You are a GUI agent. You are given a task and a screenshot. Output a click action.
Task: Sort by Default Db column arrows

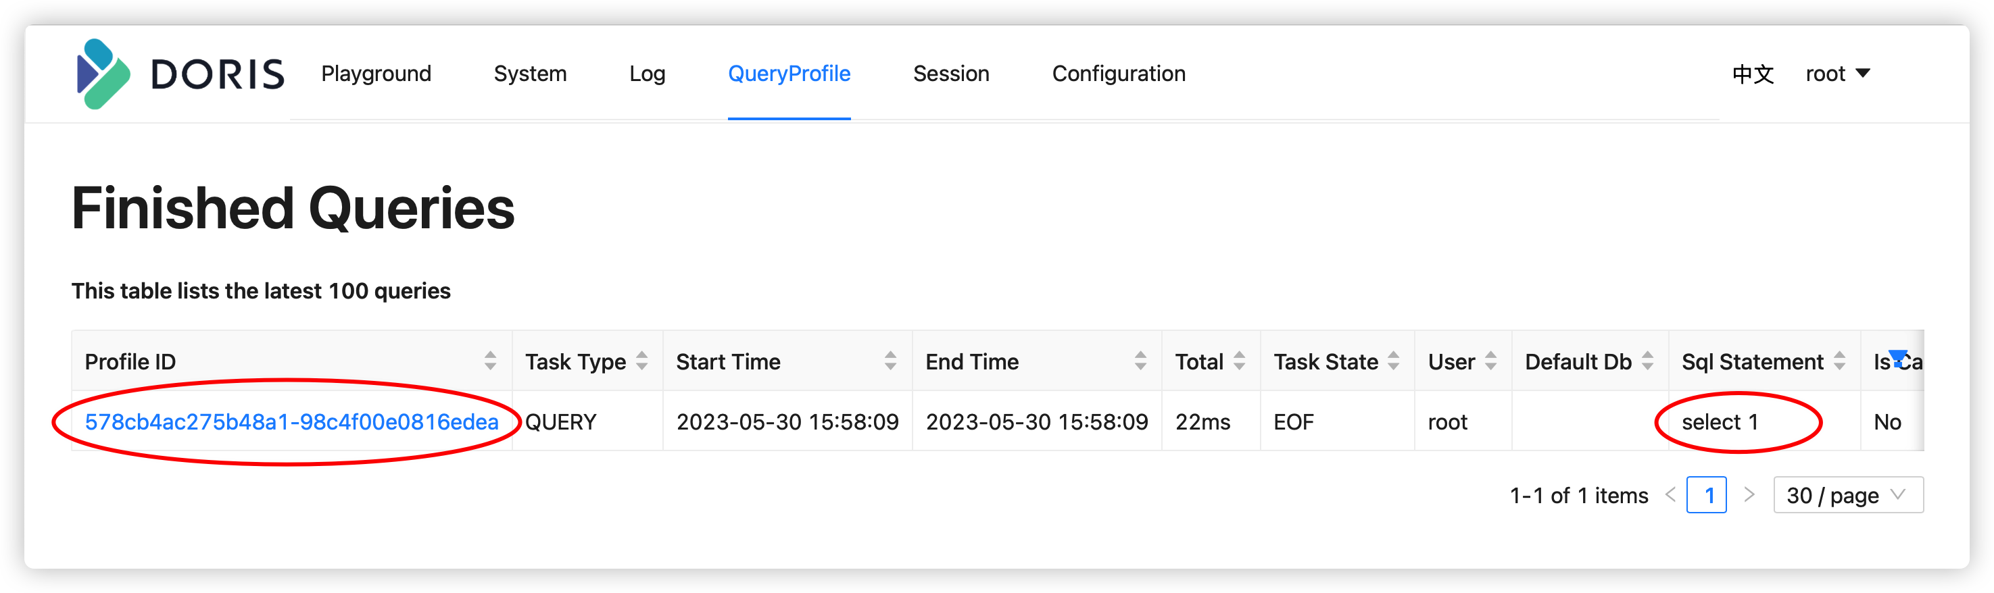pyautogui.click(x=1648, y=361)
